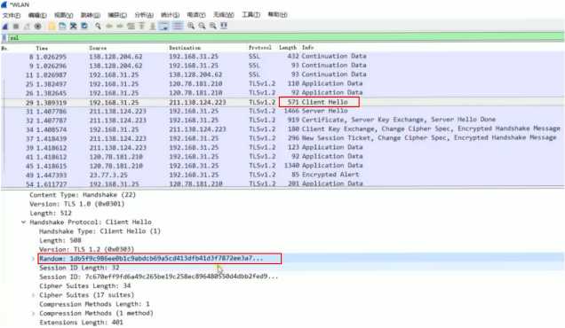Select the Version: TLS 1.0 (0x0301) line
The height and width of the screenshot is (328, 565).
pyautogui.click(x=76, y=204)
